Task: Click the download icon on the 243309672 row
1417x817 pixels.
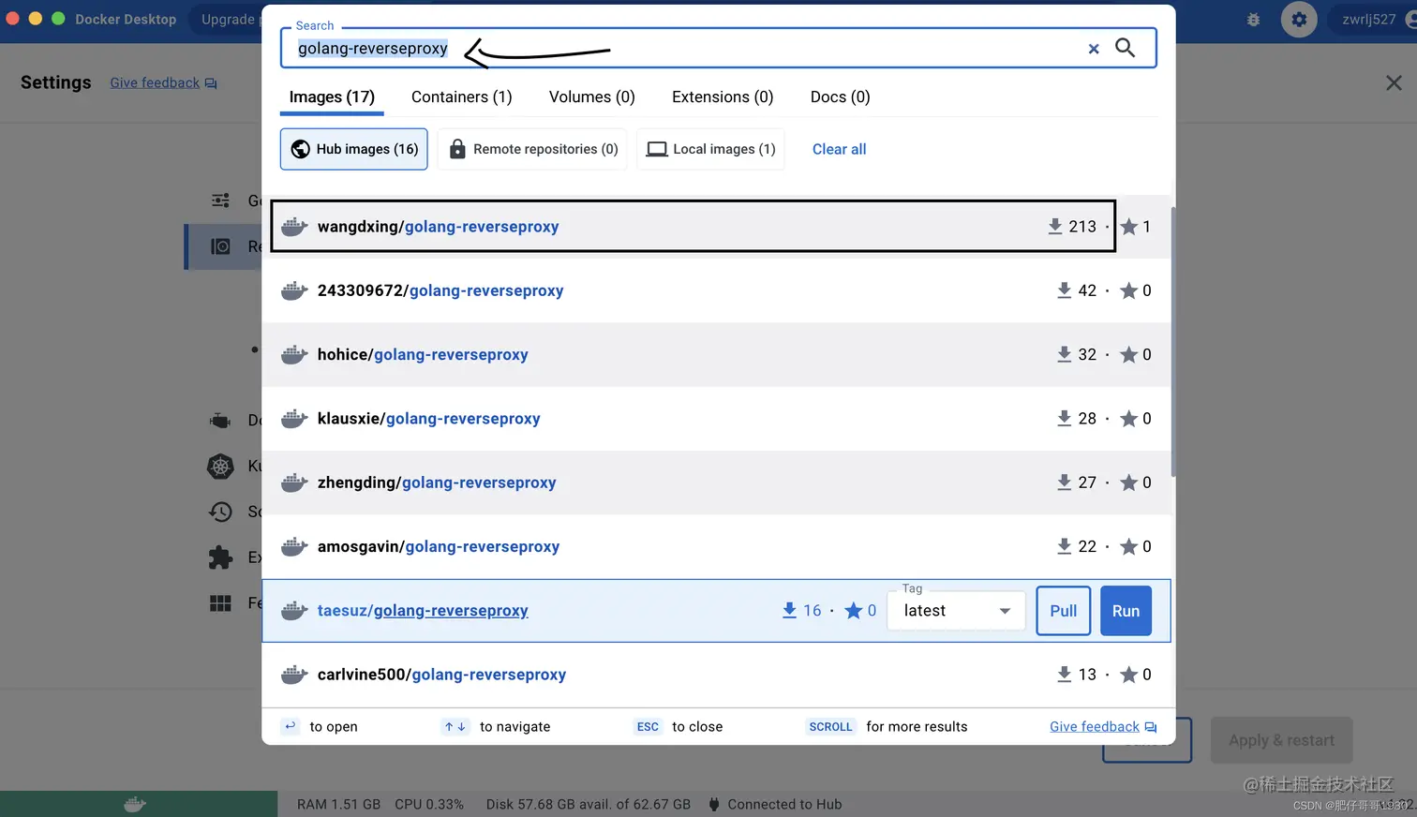Action: click(1064, 290)
